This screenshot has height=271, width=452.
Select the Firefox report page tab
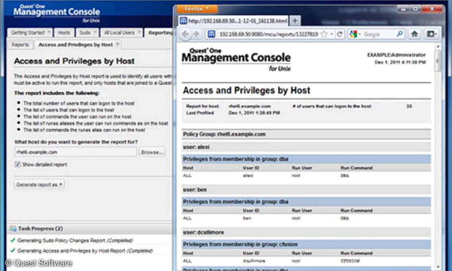pos(234,20)
